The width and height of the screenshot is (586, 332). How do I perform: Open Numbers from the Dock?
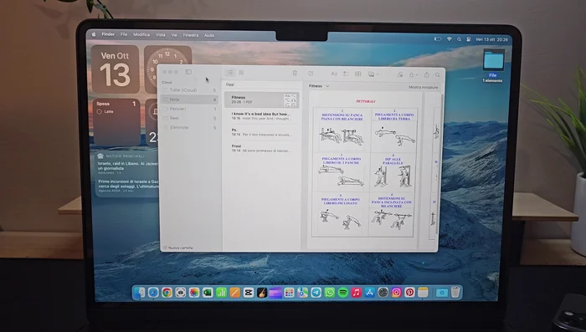(x=221, y=293)
